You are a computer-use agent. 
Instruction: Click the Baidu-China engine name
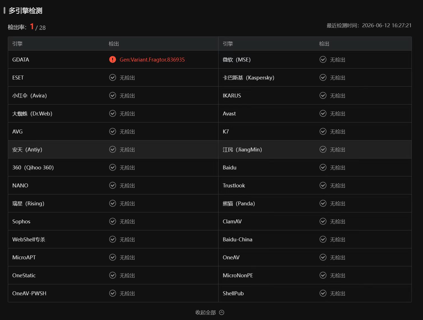click(x=238, y=239)
